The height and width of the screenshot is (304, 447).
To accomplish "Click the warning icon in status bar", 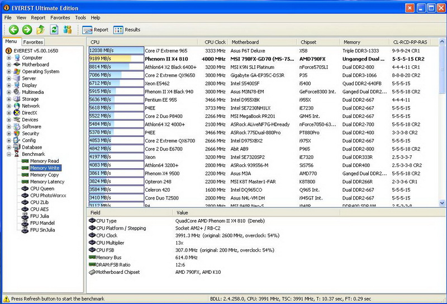I will 6,299.
